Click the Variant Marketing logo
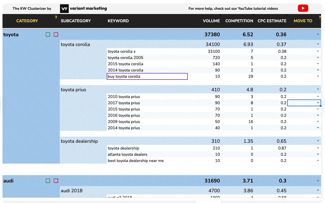 pyautogui.click(x=84, y=8)
